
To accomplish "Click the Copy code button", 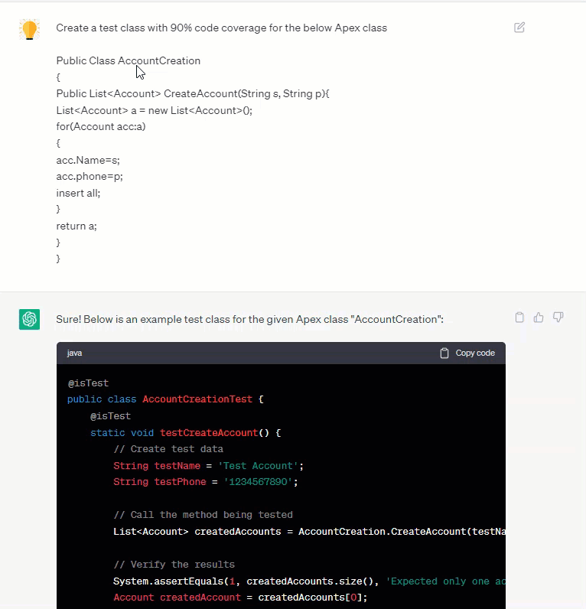I will coord(467,353).
